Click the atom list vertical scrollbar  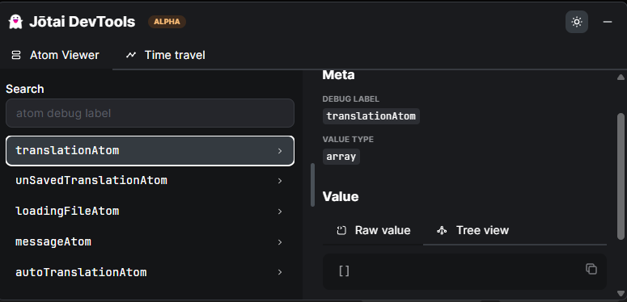pos(313,185)
